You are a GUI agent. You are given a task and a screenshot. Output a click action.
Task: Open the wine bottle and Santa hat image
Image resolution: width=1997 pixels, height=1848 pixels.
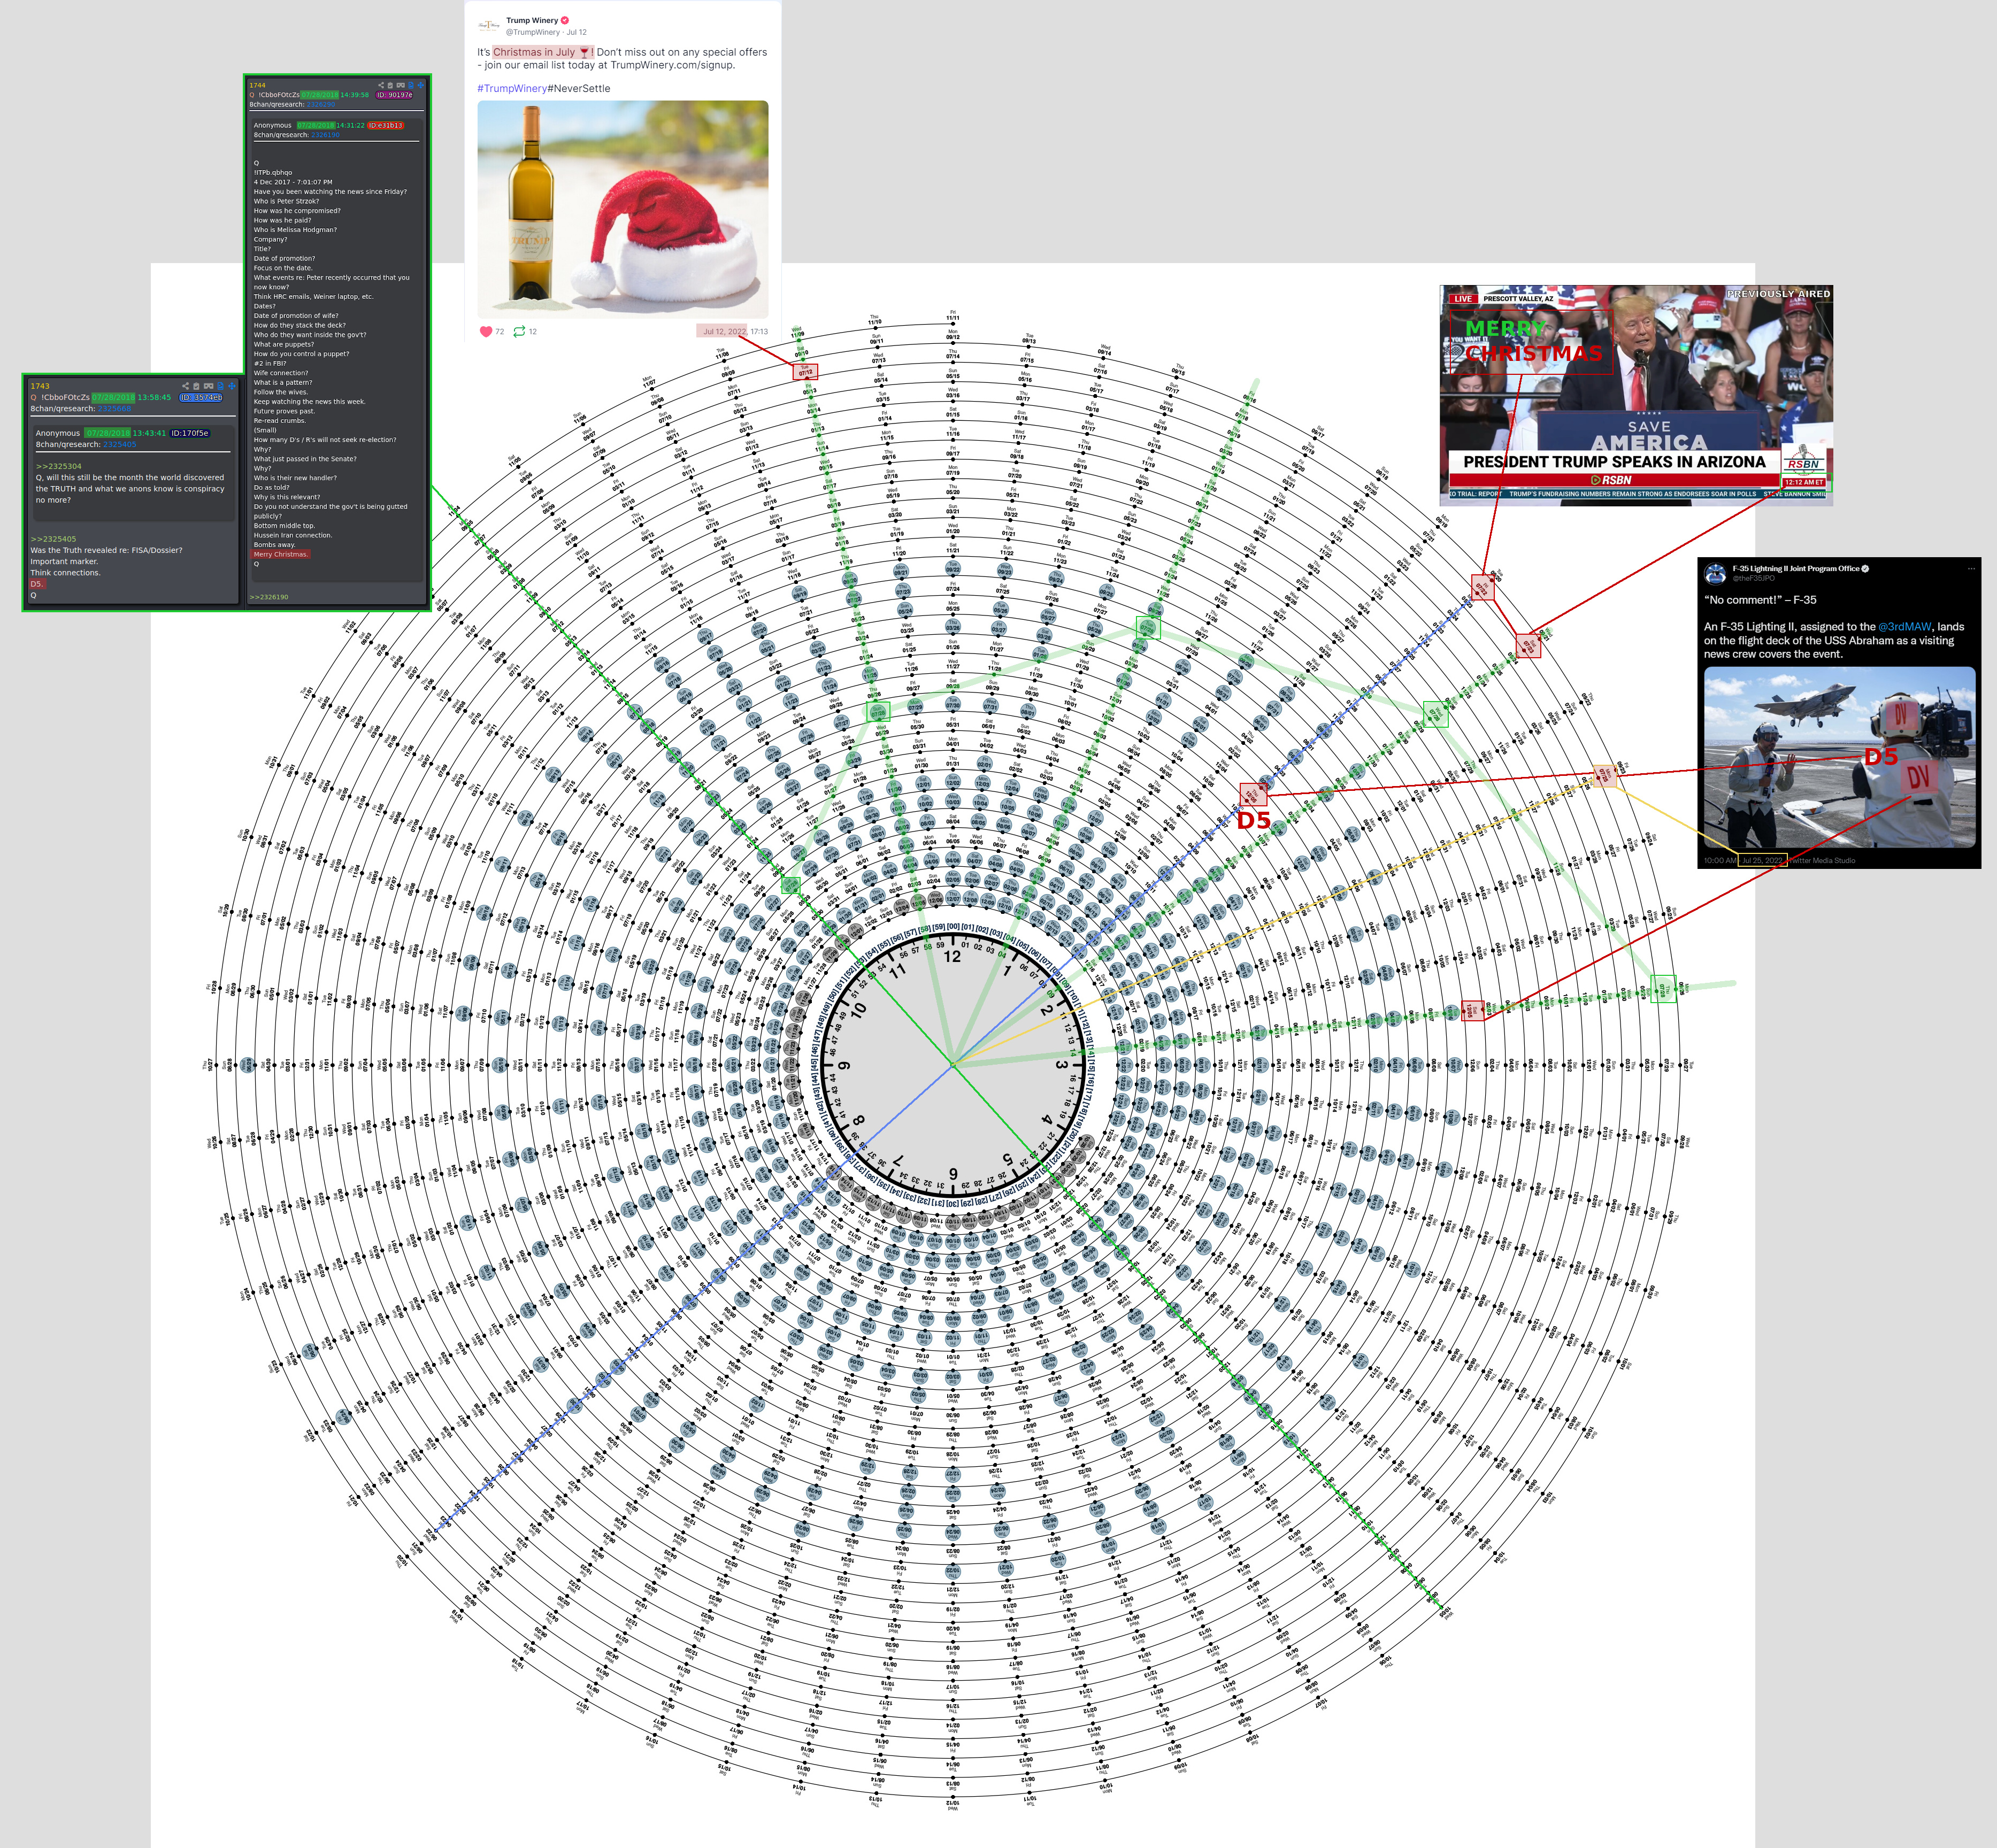[x=622, y=209]
